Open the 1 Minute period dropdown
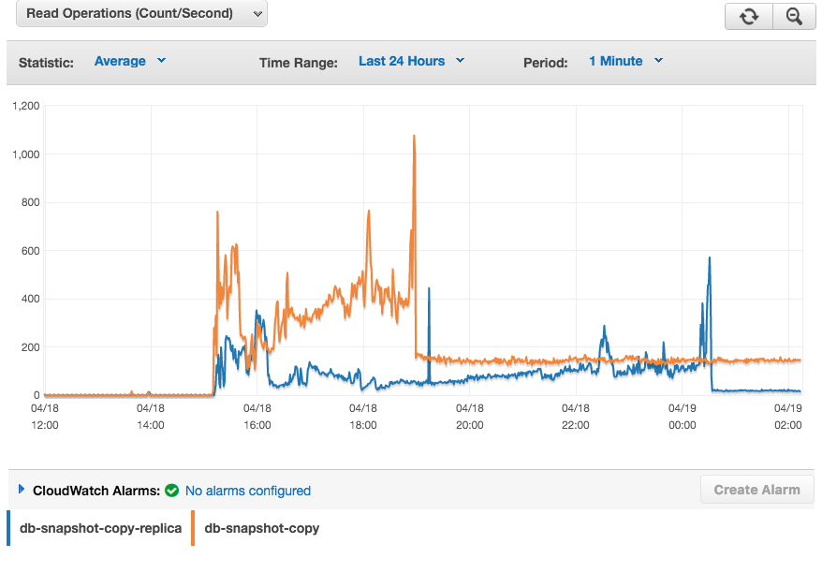This screenshot has height=573, width=837. tap(625, 62)
